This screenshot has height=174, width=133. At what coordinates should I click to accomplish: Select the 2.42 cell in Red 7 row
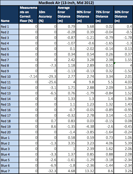click(66, 60)
